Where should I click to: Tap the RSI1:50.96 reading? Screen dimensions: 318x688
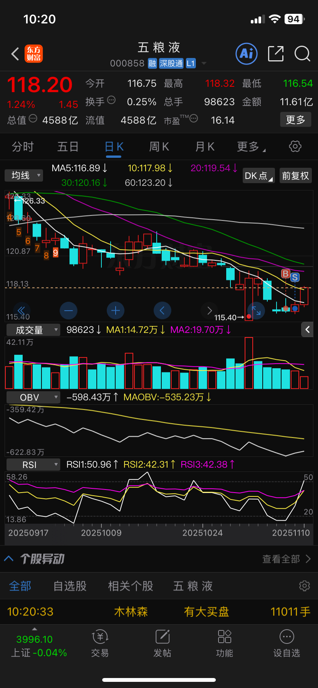pos(92,465)
